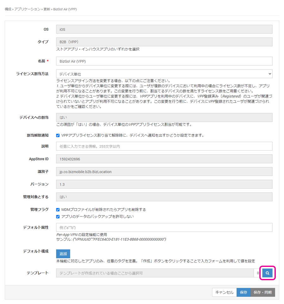Select the 識別子 bundle identifier field
Screen dimensions: 284x304
pyautogui.click(x=164, y=171)
